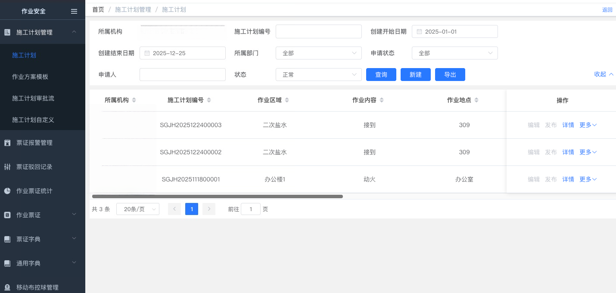Open 施工计划审批流 in the sidebar
This screenshot has width=616, height=293.
click(x=33, y=98)
